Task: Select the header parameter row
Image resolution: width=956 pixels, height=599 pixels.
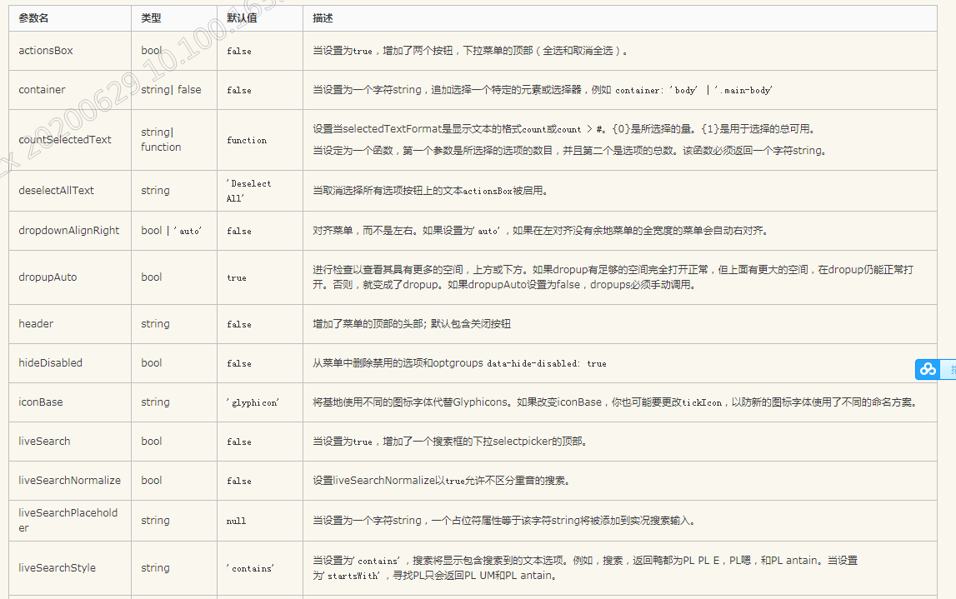Action: [34, 324]
